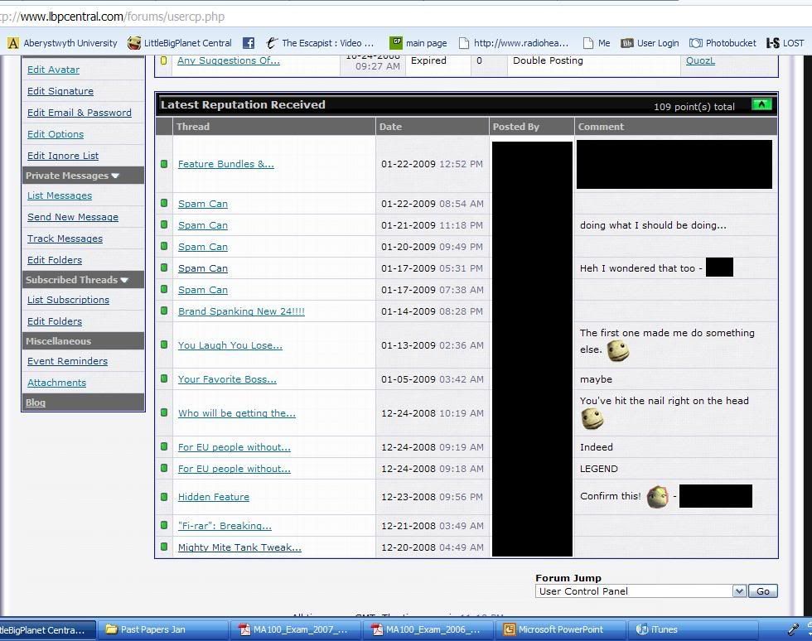Open the Brand Spanking New 24 thread
812x641 pixels.
(241, 311)
